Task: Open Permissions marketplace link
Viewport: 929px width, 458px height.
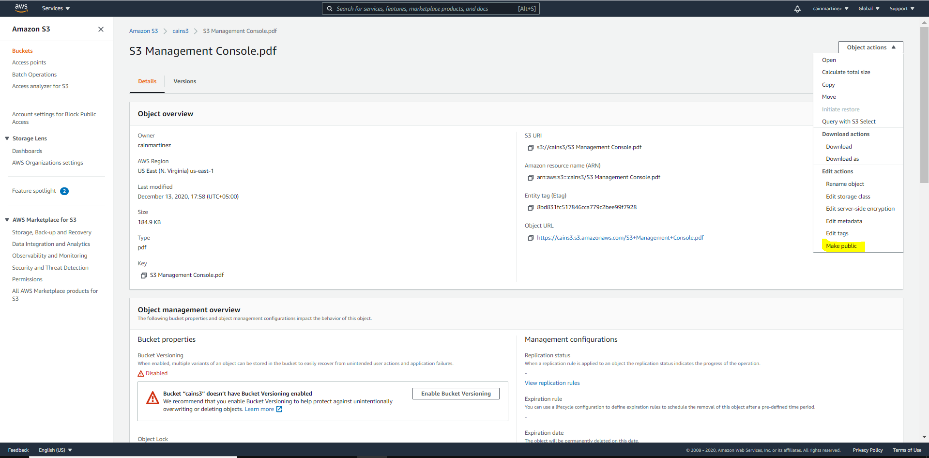Action: [x=27, y=279]
